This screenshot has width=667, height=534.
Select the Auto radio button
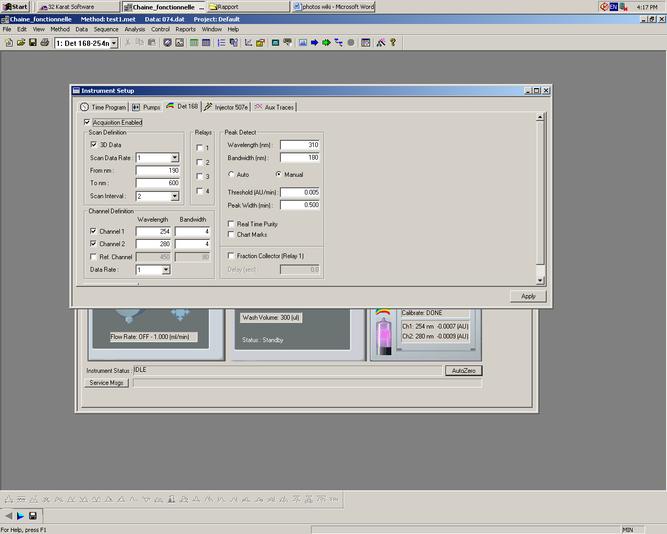click(231, 174)
